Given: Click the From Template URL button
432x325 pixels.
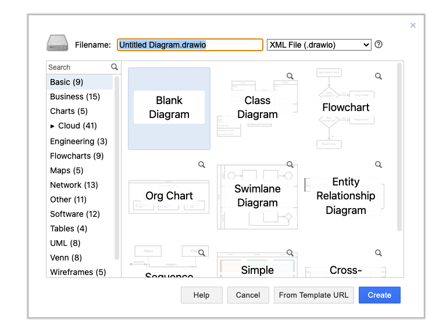Looking at the screenshot, I should 314,295.
